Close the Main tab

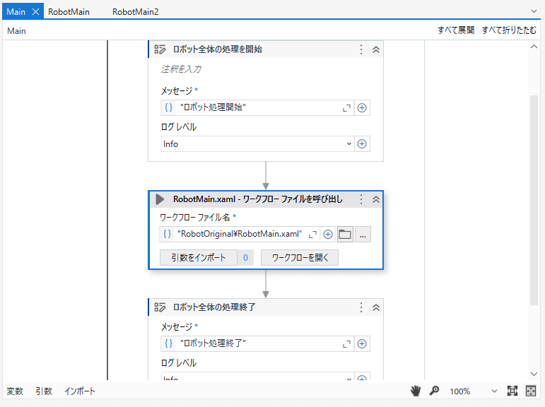36,12
